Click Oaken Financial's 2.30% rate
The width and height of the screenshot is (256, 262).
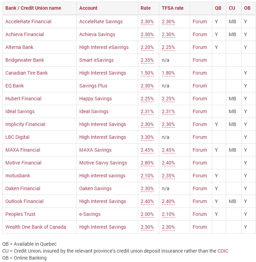147,188
